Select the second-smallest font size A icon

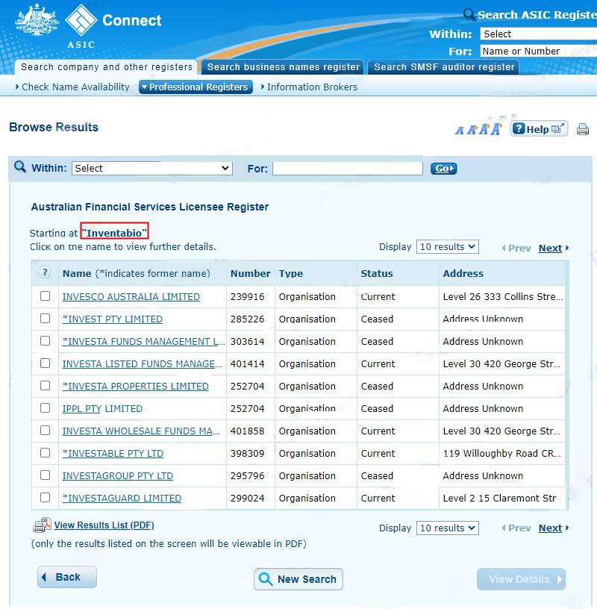click(x=472, y=130)
